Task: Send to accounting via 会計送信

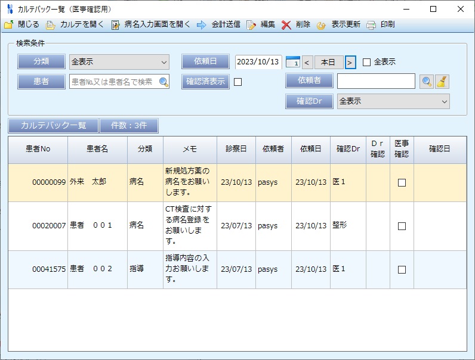Action: click(202, 25)
